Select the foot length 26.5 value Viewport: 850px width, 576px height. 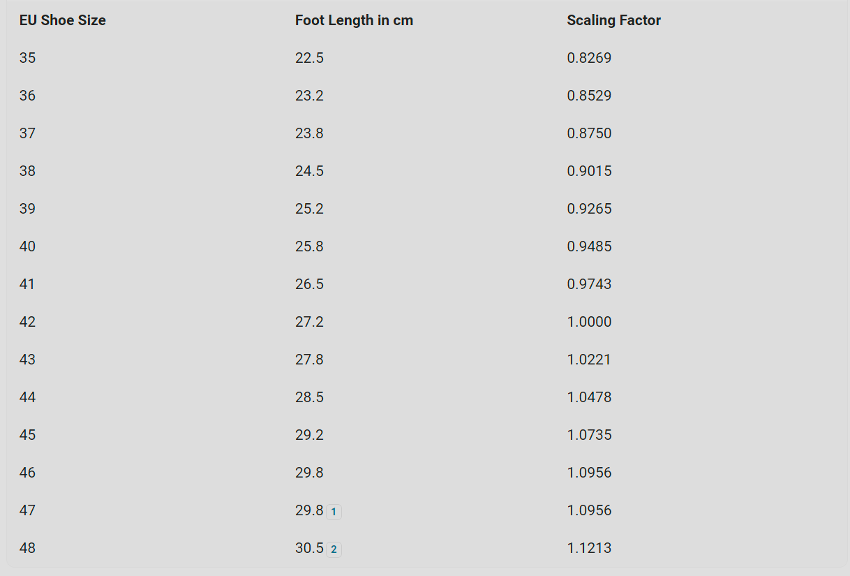pyautogui.click(x=309, y=284)
